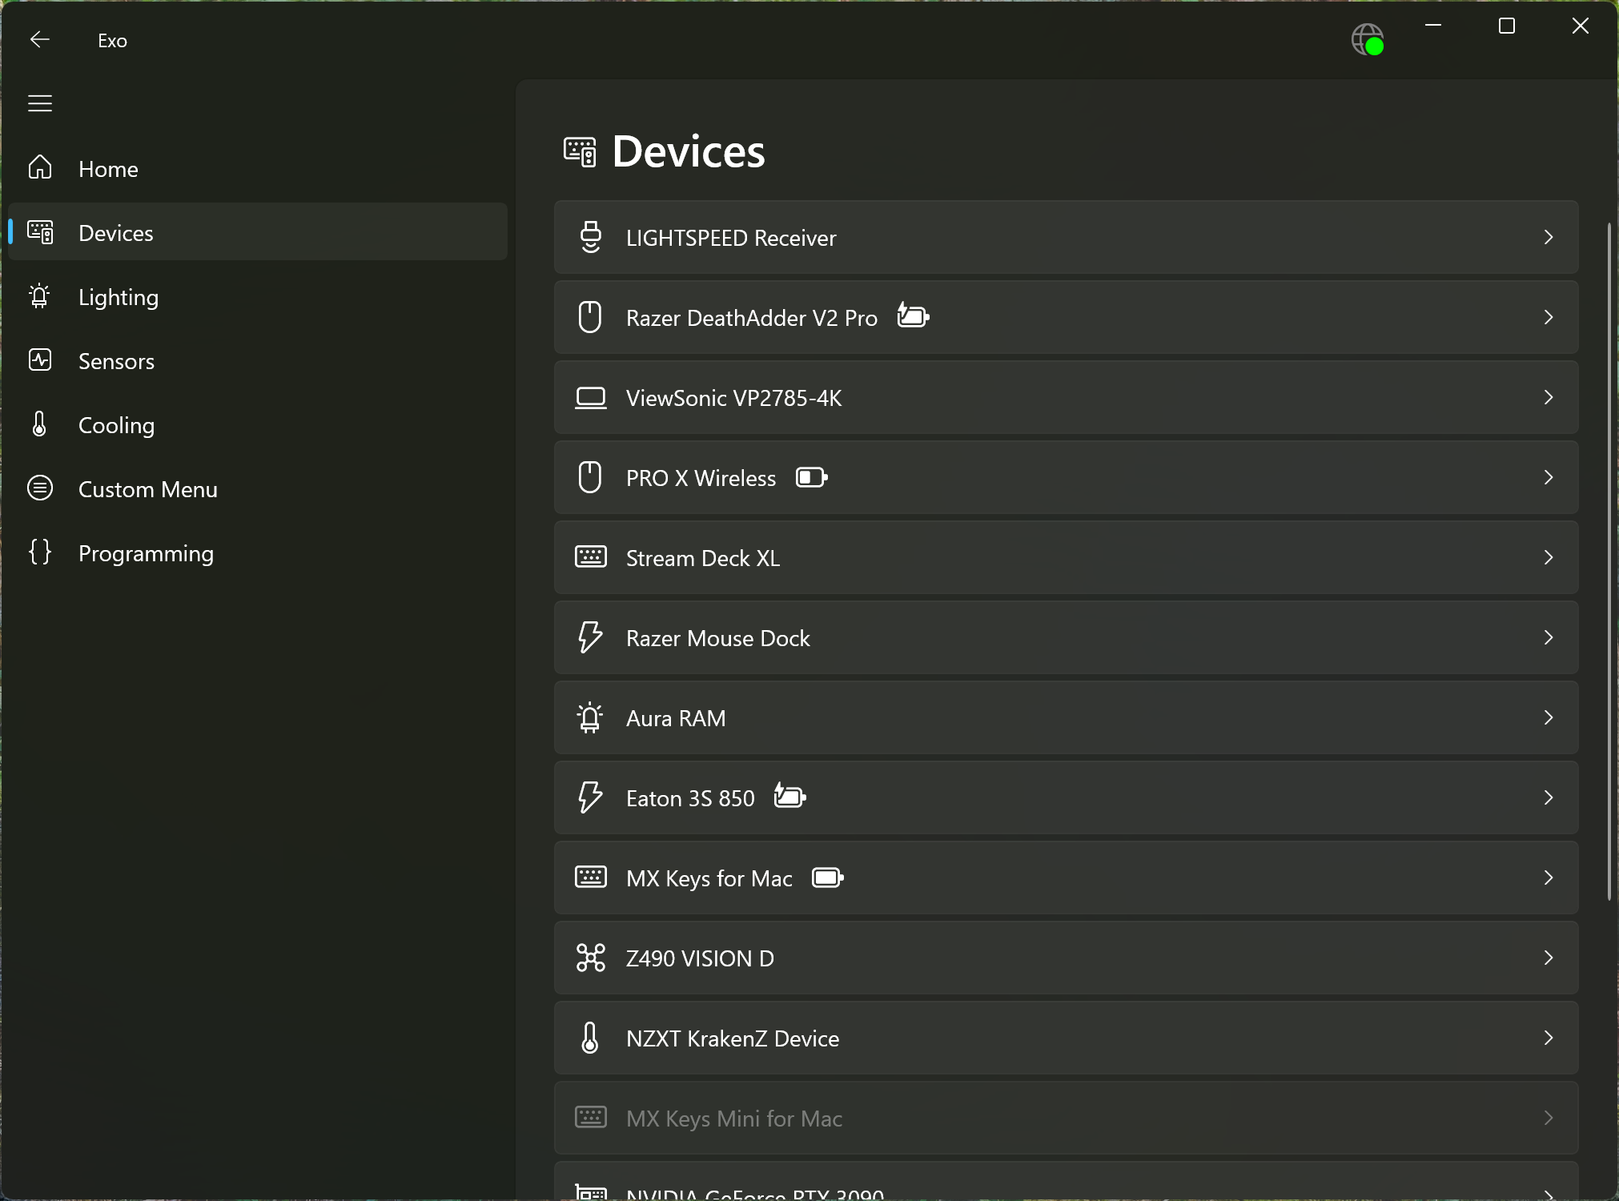The image size is (1619, 1201).
Task: Click the Lighting section icon
Action: click(x=39, y=296)
